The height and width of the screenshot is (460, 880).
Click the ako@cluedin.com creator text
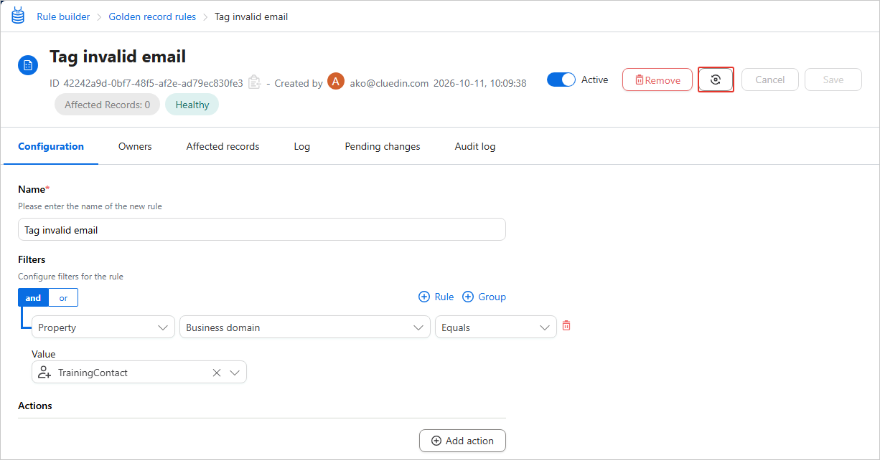[x=390, y=83]
